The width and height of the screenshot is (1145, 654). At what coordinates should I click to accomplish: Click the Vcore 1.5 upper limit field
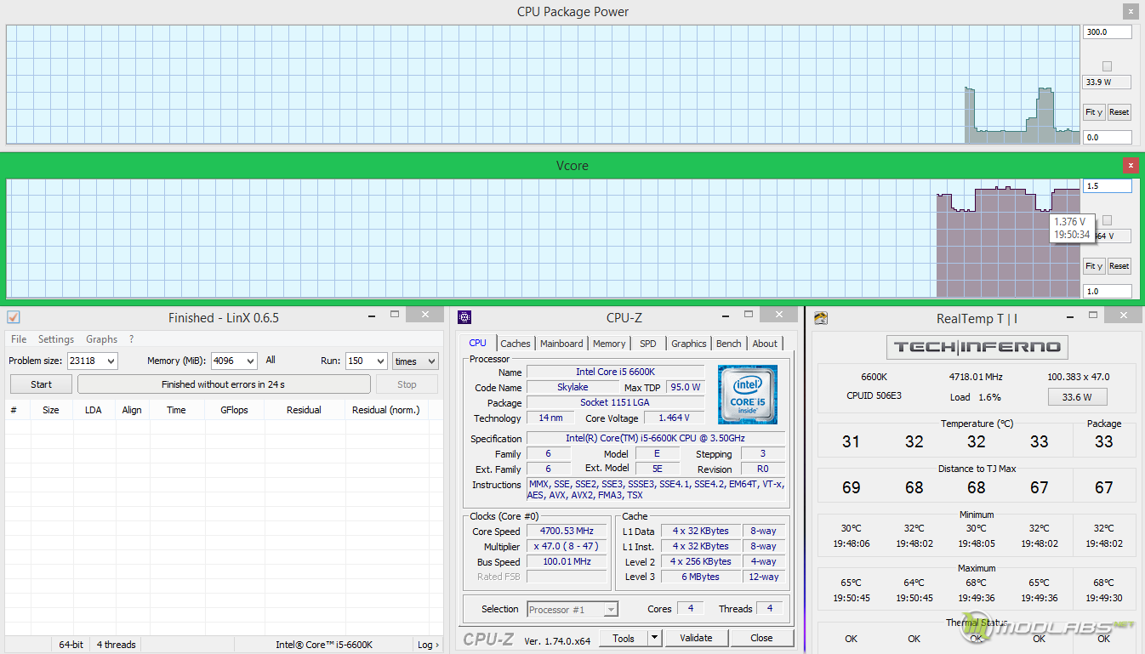click(x=1108, y=185)
